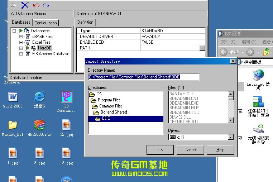Select the 12.jpg desktop file
Image resolution: width=273 pixels, height=182 pixels.
point(67,125)
